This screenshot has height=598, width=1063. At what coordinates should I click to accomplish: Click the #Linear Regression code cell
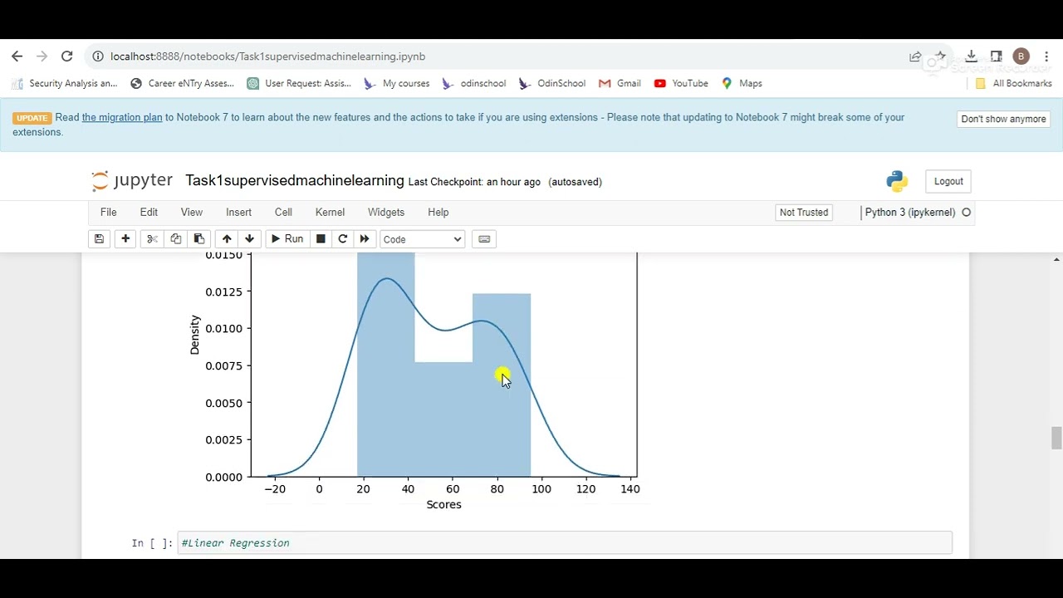point(565,543)
